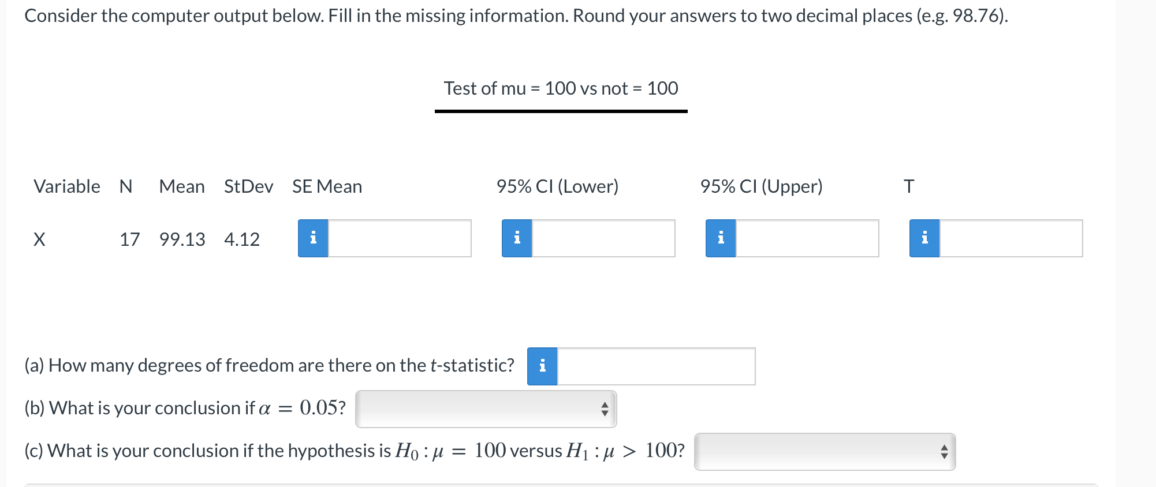
Task: Click the degrees of freedom answer box
Action: [x=655, y=365]
